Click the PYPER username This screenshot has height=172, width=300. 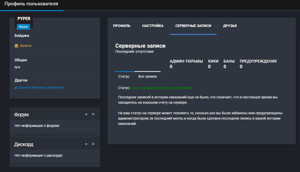24,19
